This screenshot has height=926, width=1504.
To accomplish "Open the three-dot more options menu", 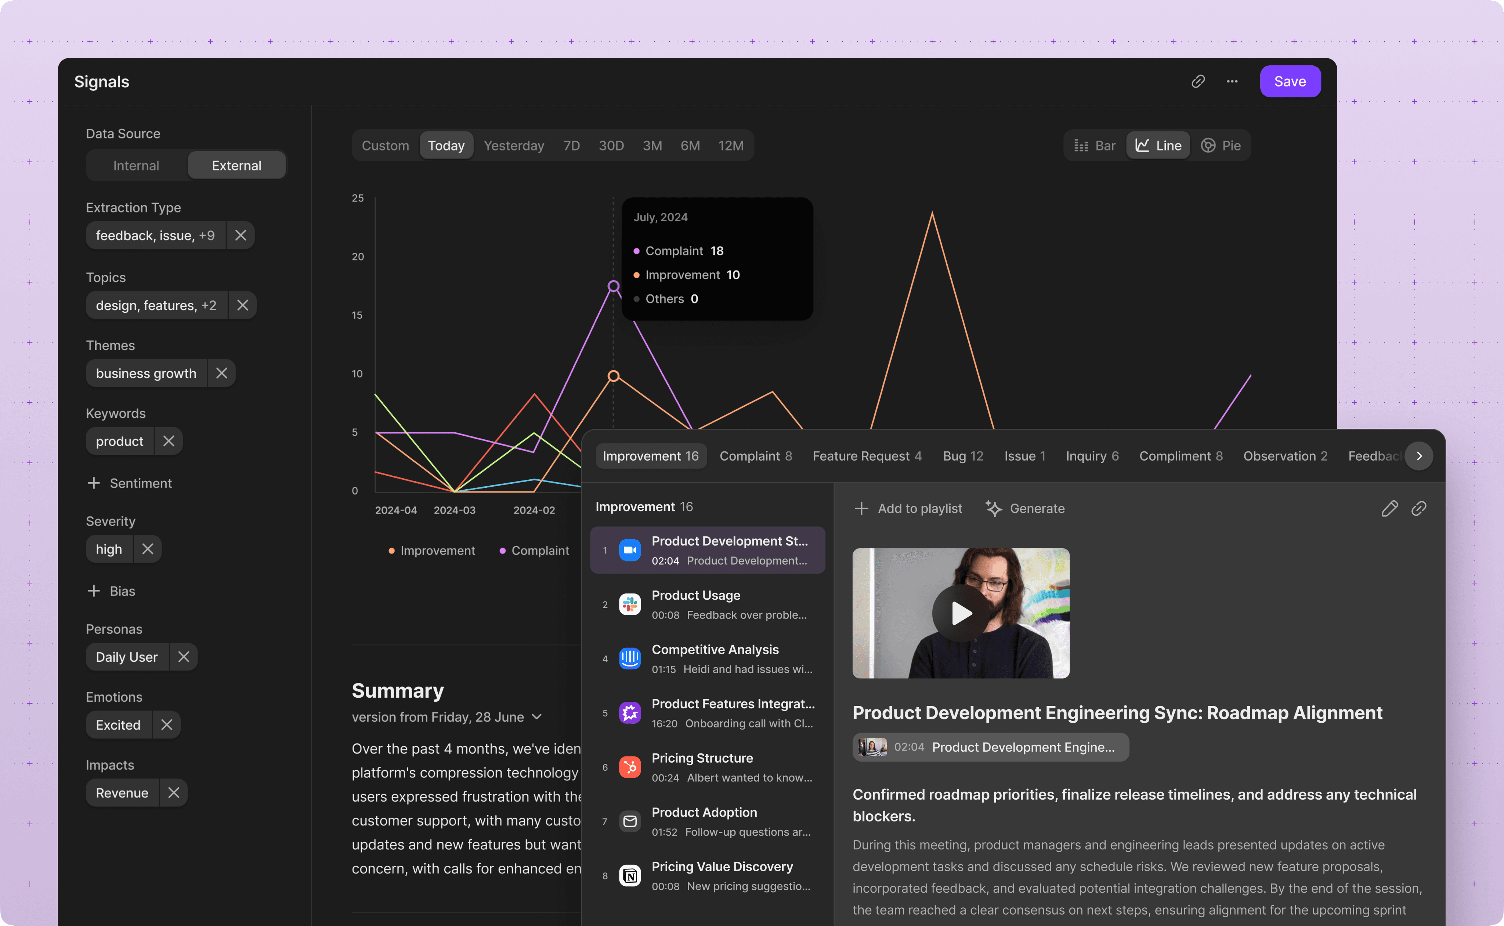I will [1232, 81].
